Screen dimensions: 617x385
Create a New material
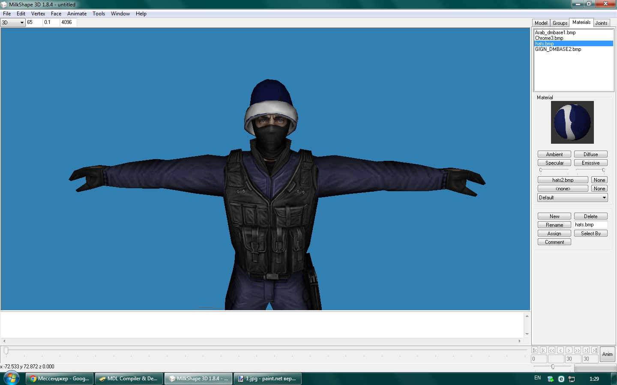[554, 216]
